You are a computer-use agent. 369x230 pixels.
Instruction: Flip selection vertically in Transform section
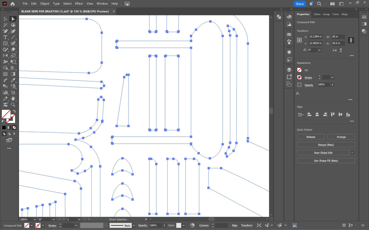pos(341,50)
